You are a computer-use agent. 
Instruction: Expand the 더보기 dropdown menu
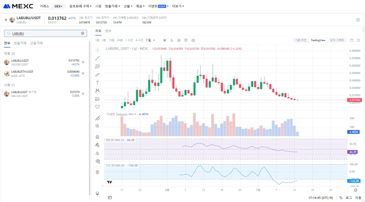pyautogui.click(x=178, y=6)
